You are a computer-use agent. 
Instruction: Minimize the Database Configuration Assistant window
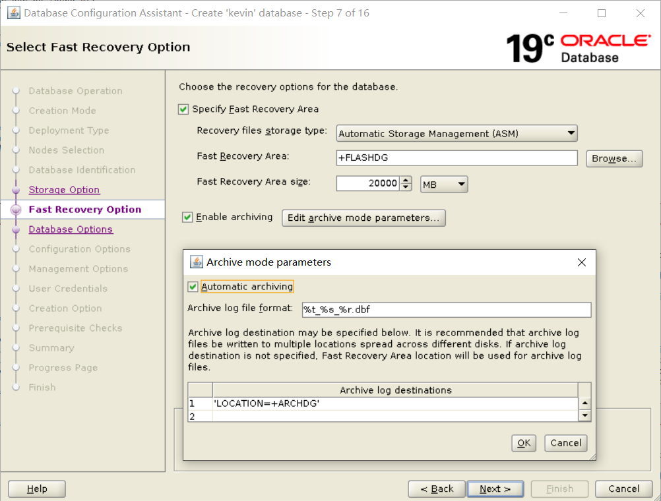point(563,13)
